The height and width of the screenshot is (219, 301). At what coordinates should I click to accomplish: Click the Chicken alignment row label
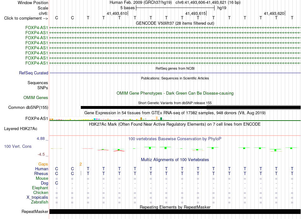41,192
